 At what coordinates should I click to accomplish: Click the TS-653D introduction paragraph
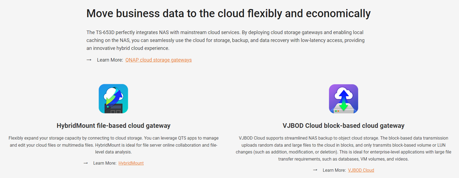[x=226, y=40]
